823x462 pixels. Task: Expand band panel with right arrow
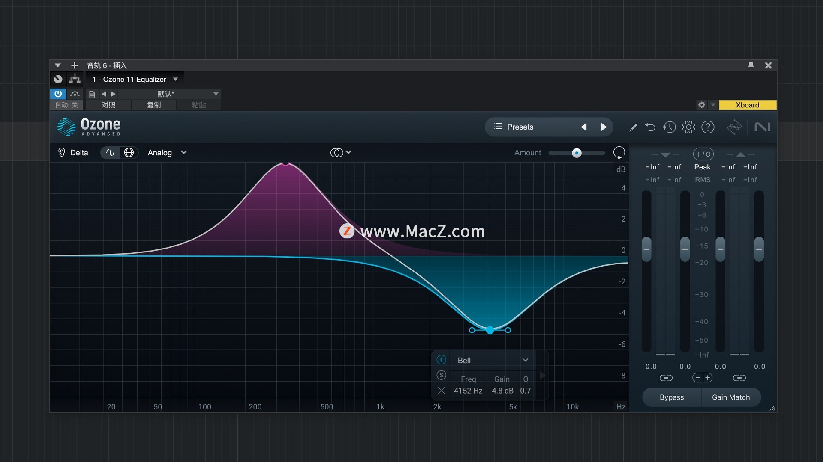(x=542, y=376)
